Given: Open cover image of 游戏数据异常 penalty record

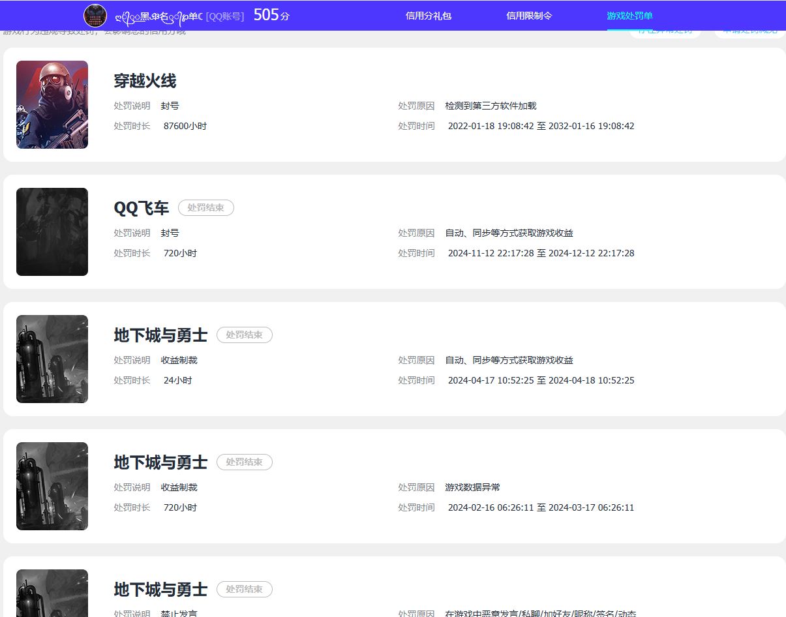Looking at the screenshot, I should (52, 486).
